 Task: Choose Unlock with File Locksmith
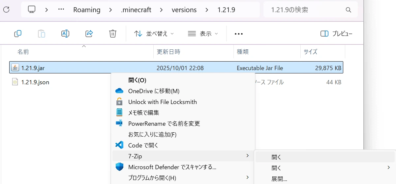[183, 102]
